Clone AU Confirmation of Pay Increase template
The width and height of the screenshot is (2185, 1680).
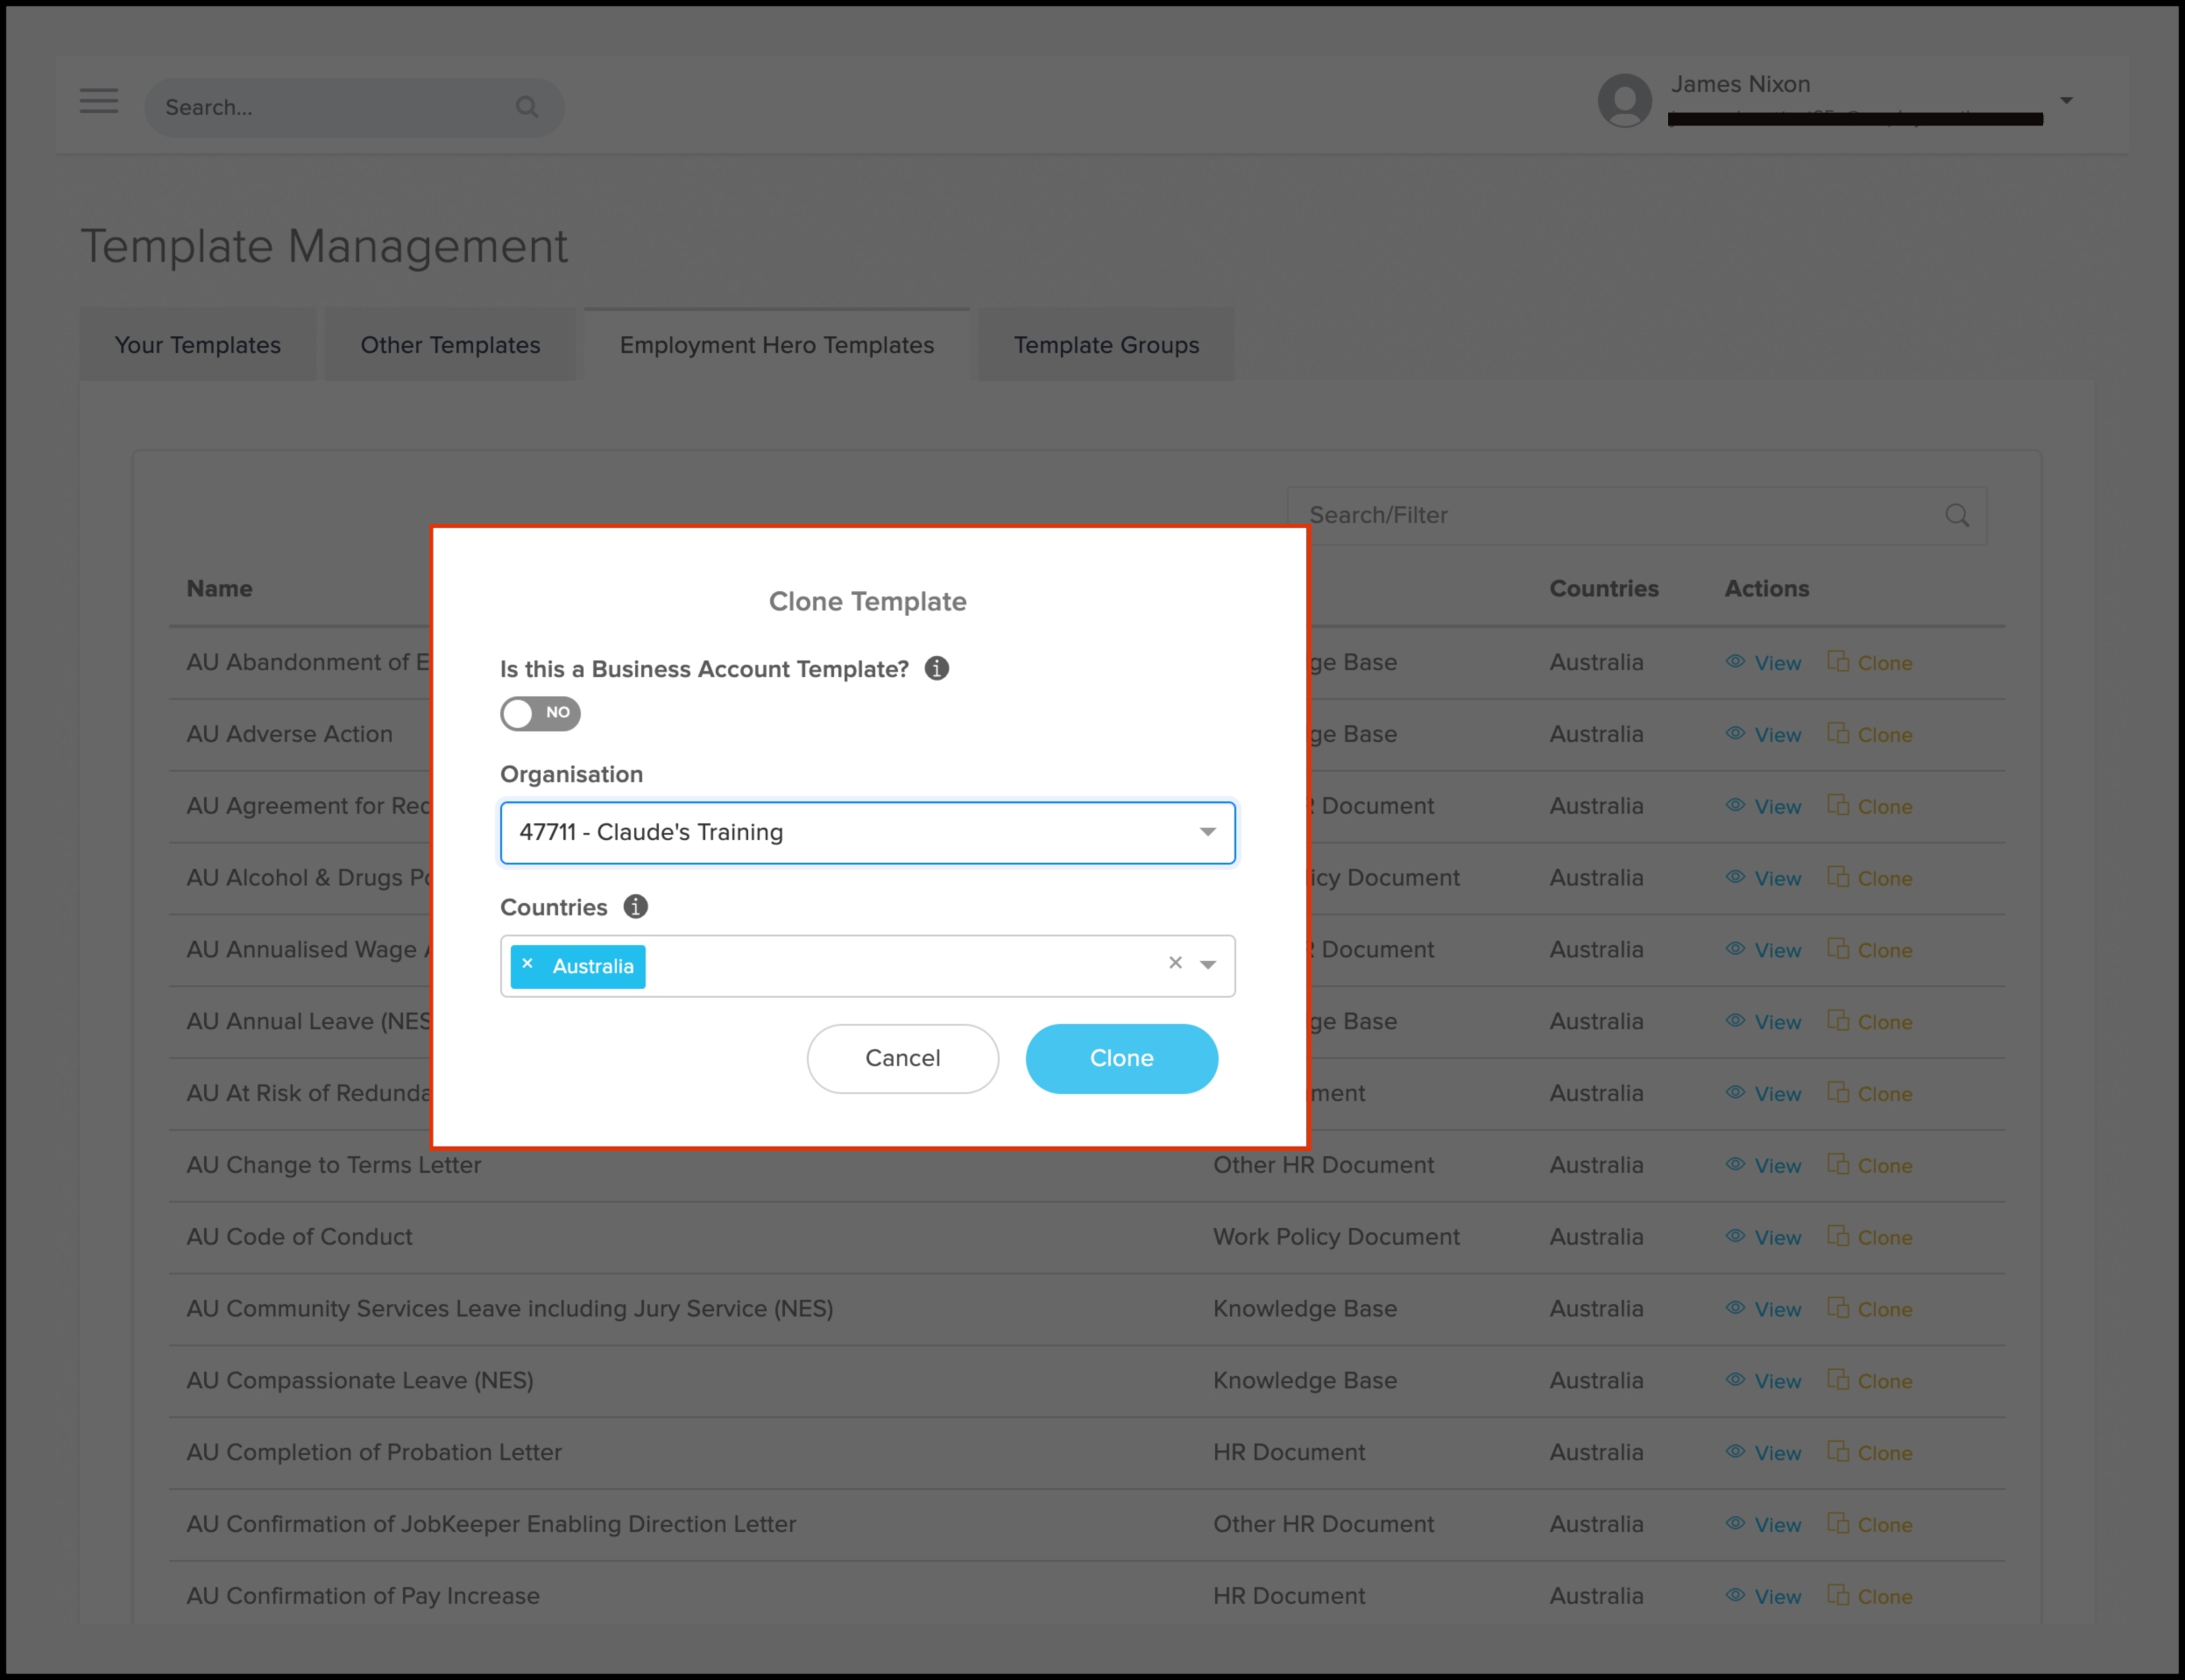click(1870, 1596)
